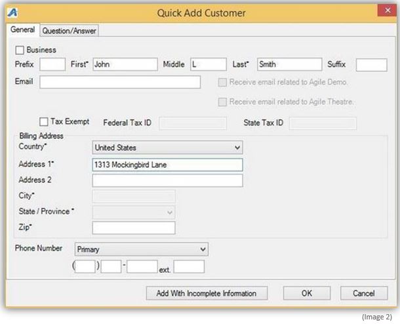Click the Suffix input field
This screenshot has width=400, height=324.
point(371,65)
